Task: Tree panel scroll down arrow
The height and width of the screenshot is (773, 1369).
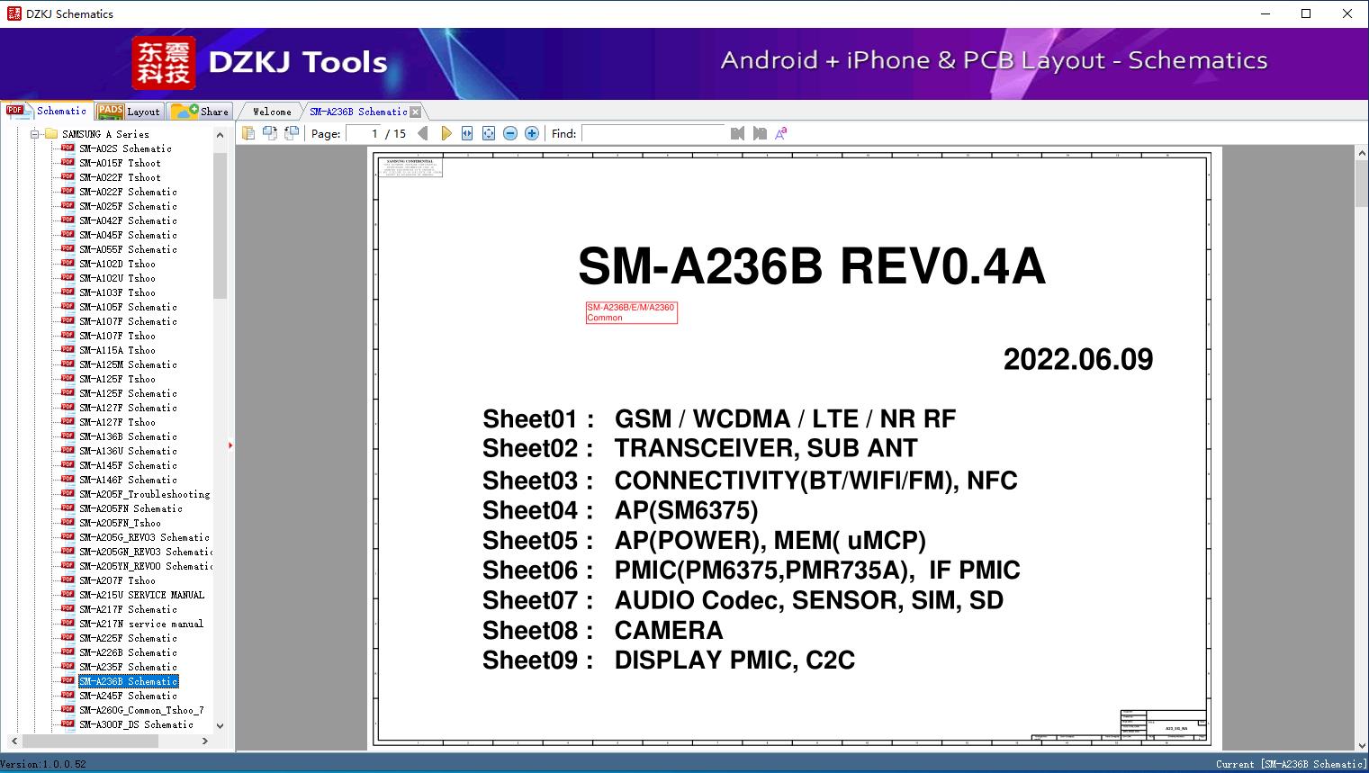Action: click(x=220, y=725)
